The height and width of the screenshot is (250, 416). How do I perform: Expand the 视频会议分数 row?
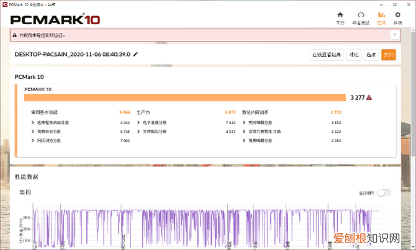pyautogui.click(x=33, y=132)
